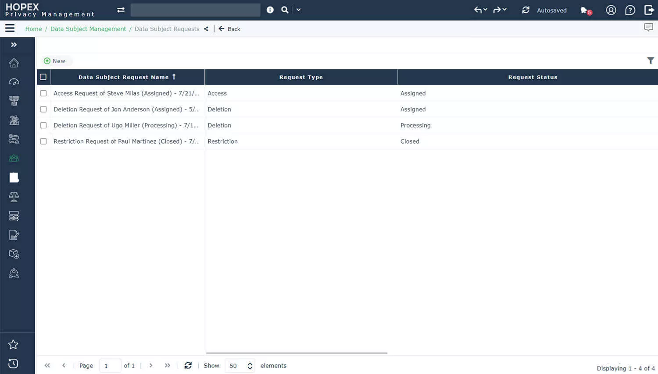The image size is (658, 374).
Task: Open the organization chart sidebar icon
Action: [x=14, y=101]
